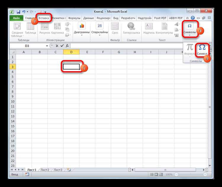Image resolution: width=222 pixels, height=187 pixels.
Task: Zoom in using the plus button
Action: point(205,175)
